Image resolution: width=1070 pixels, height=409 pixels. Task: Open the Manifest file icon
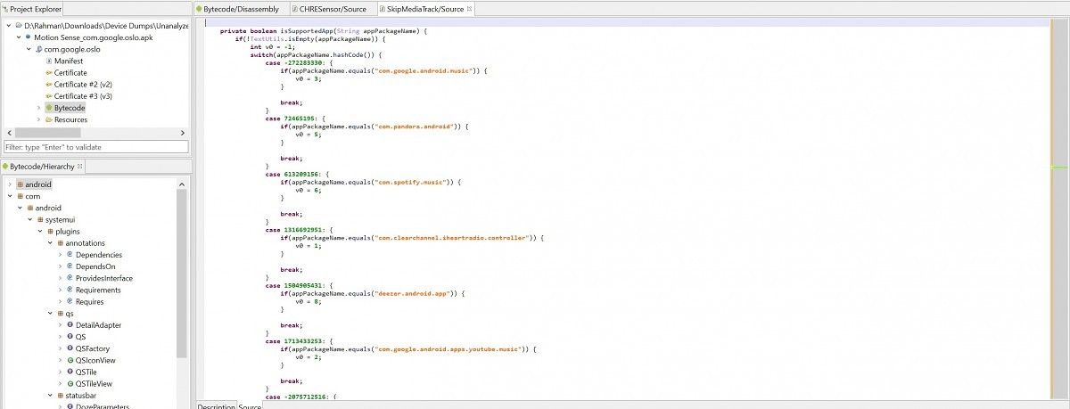coord(49,61)
